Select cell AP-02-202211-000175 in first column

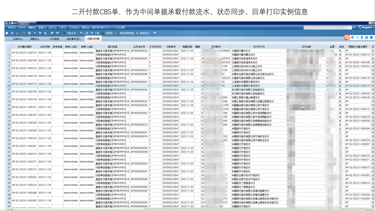click(24, 84)
